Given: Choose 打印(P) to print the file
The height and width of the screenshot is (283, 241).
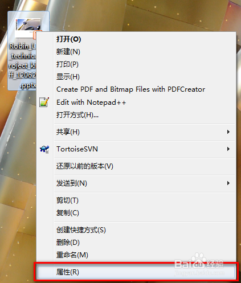Looking at the screenshot, I should (x=67, y=64).
